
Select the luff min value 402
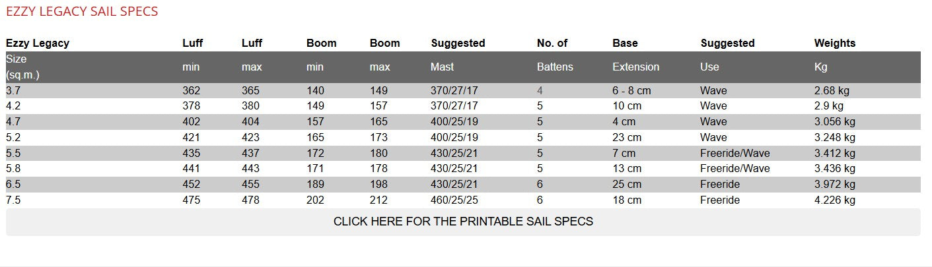tap(191, 122)
